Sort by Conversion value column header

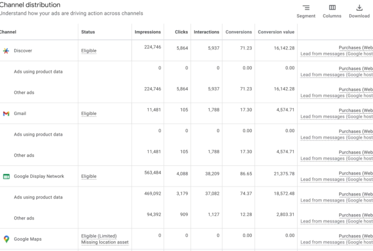tap(276, 32)
